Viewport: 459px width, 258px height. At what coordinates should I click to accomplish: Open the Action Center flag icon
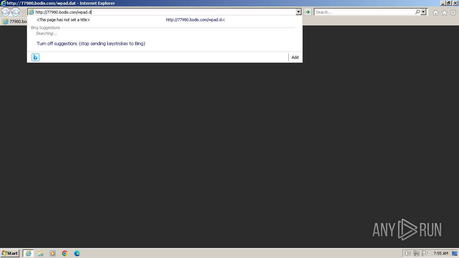(x=425, y=253)
